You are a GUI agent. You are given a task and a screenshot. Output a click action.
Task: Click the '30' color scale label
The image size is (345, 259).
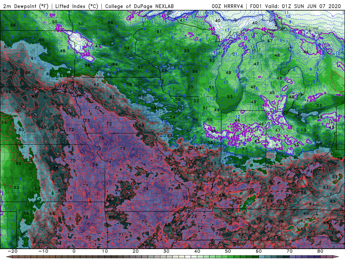(166, 251)
